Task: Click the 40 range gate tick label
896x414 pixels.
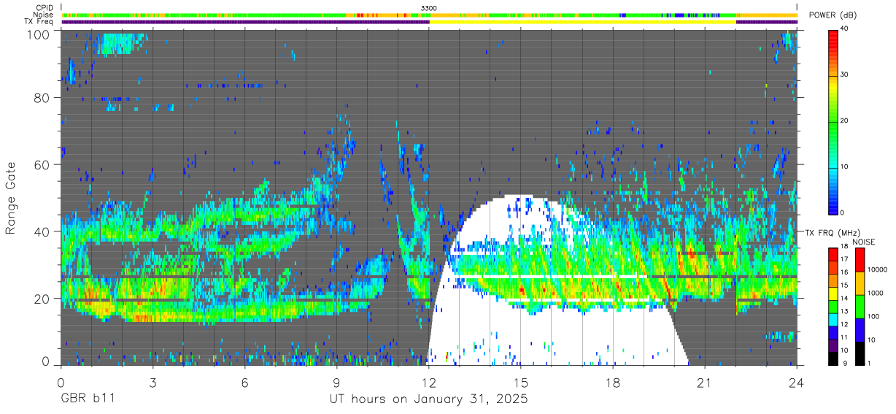Action: (x=42, y=232)
